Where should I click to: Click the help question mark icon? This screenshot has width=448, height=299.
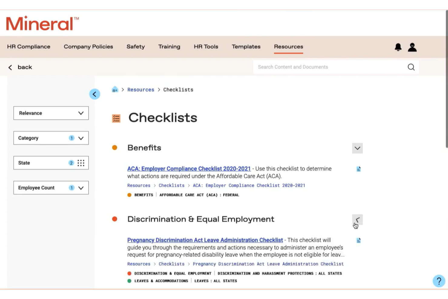click(x=439, y=281)
